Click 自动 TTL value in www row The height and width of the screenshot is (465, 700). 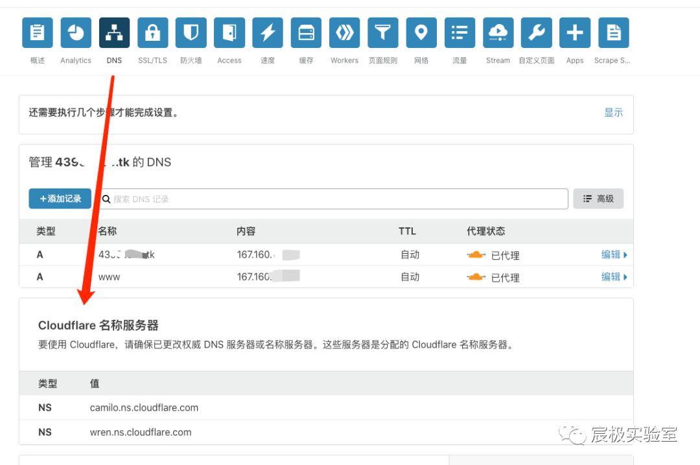(x=410, y=277)
